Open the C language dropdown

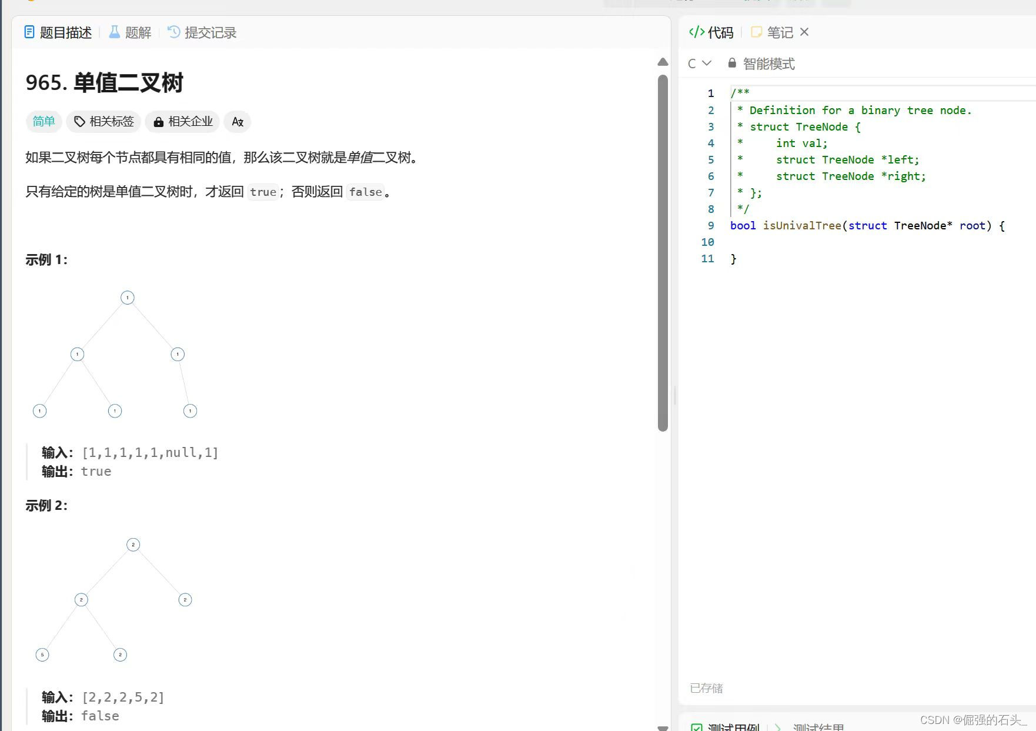click(x=700, y=64)
